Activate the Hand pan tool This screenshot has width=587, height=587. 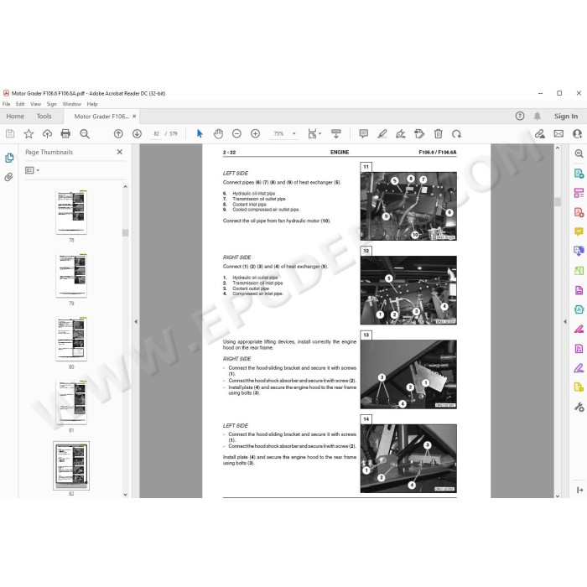click(218, 133)
